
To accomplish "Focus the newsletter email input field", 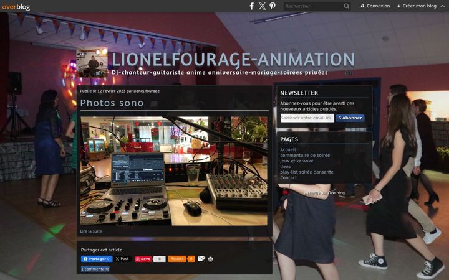I will 307,118.
